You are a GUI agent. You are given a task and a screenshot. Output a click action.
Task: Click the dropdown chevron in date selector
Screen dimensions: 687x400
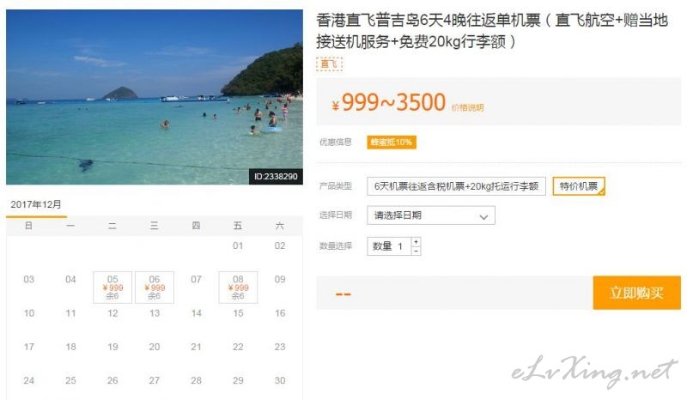[483, 216]
